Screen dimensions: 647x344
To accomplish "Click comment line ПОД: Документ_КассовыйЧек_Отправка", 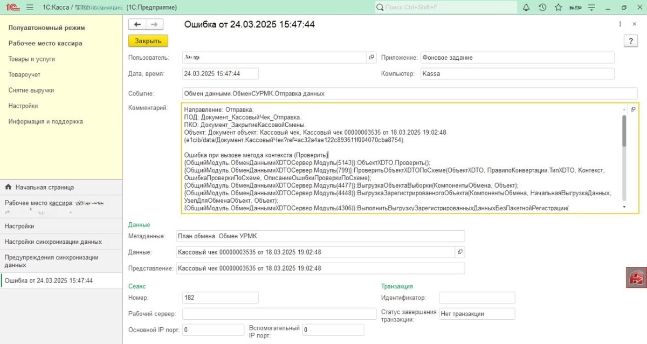I will point(243,117).
